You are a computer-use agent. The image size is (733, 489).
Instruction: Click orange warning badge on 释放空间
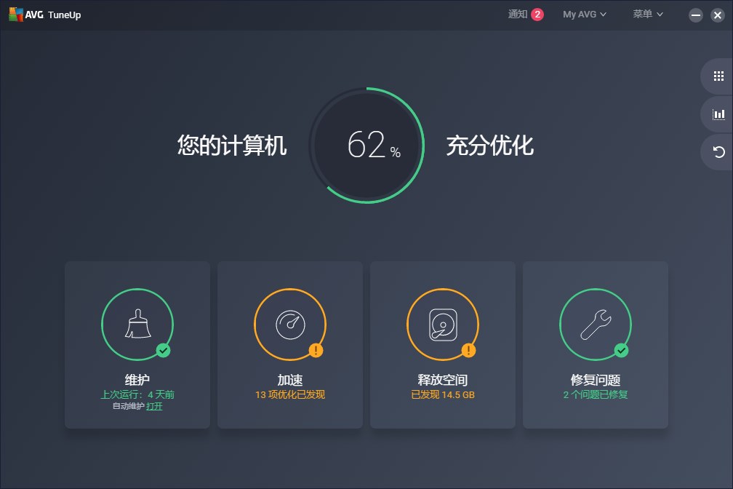468,350
